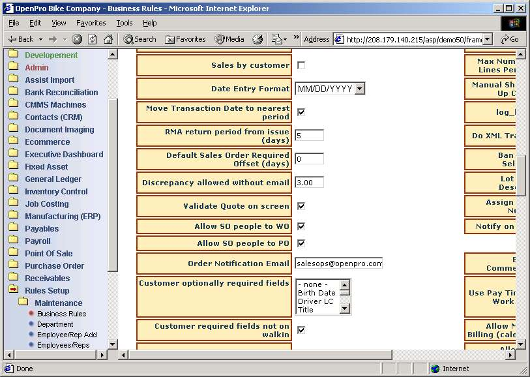This screenshot has height=377, width=530.
Task: Click the Order Notification Email field
Action: [x=338, y=264]
